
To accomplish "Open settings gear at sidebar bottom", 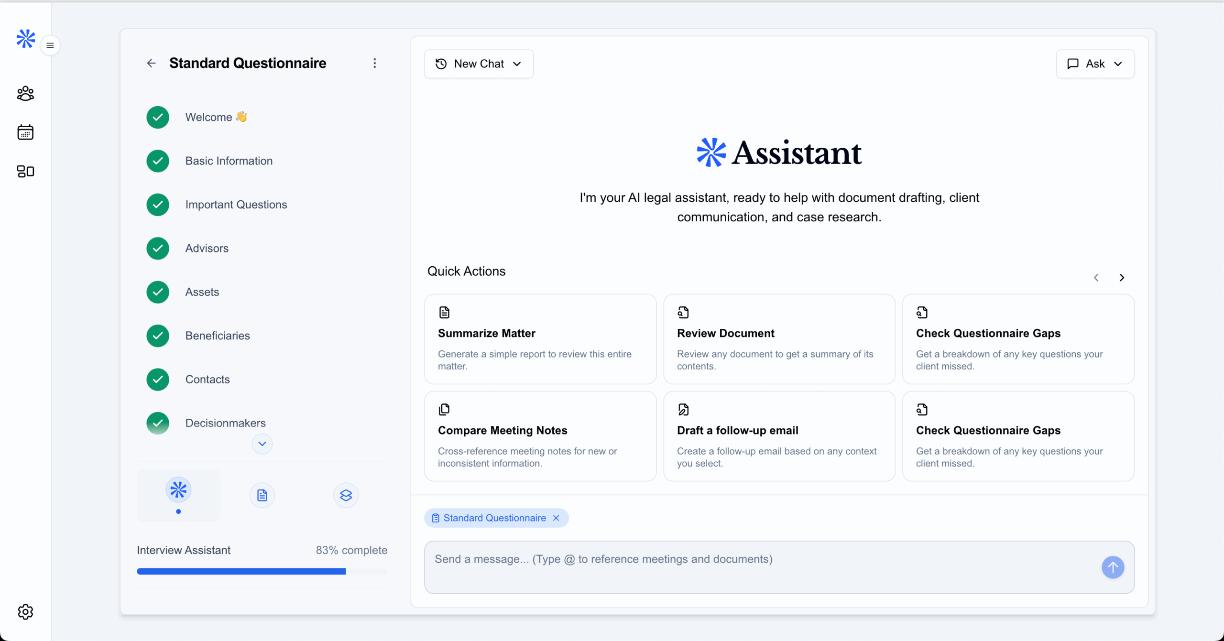I will 25,611.
